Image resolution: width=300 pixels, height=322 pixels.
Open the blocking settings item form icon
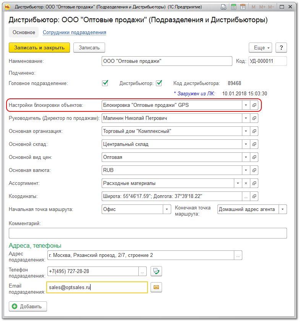(254, 105)
